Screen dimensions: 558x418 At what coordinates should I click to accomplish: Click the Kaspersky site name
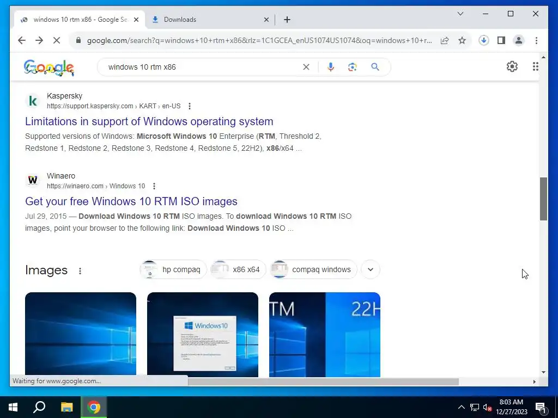(x=64, y=96)
